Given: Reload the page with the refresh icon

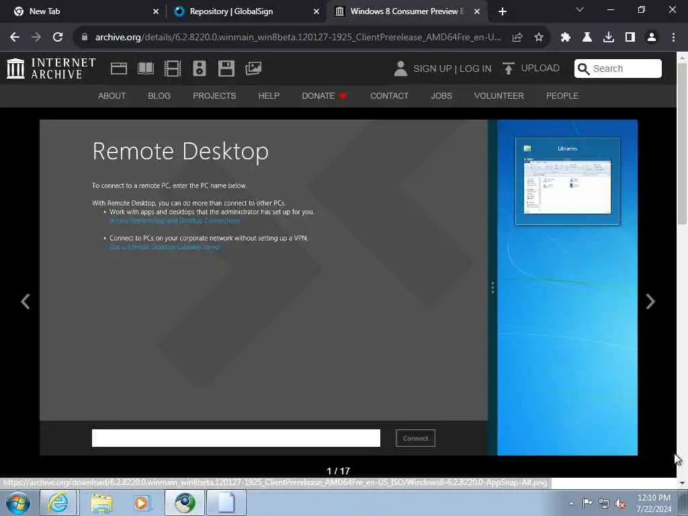Looking at the screenshot, I should pyautogui.click(x=58, y=38).
